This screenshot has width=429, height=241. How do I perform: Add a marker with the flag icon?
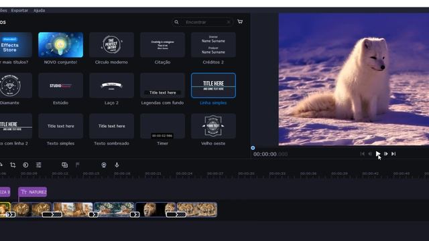pyautogui.click(x=78, y=165)
